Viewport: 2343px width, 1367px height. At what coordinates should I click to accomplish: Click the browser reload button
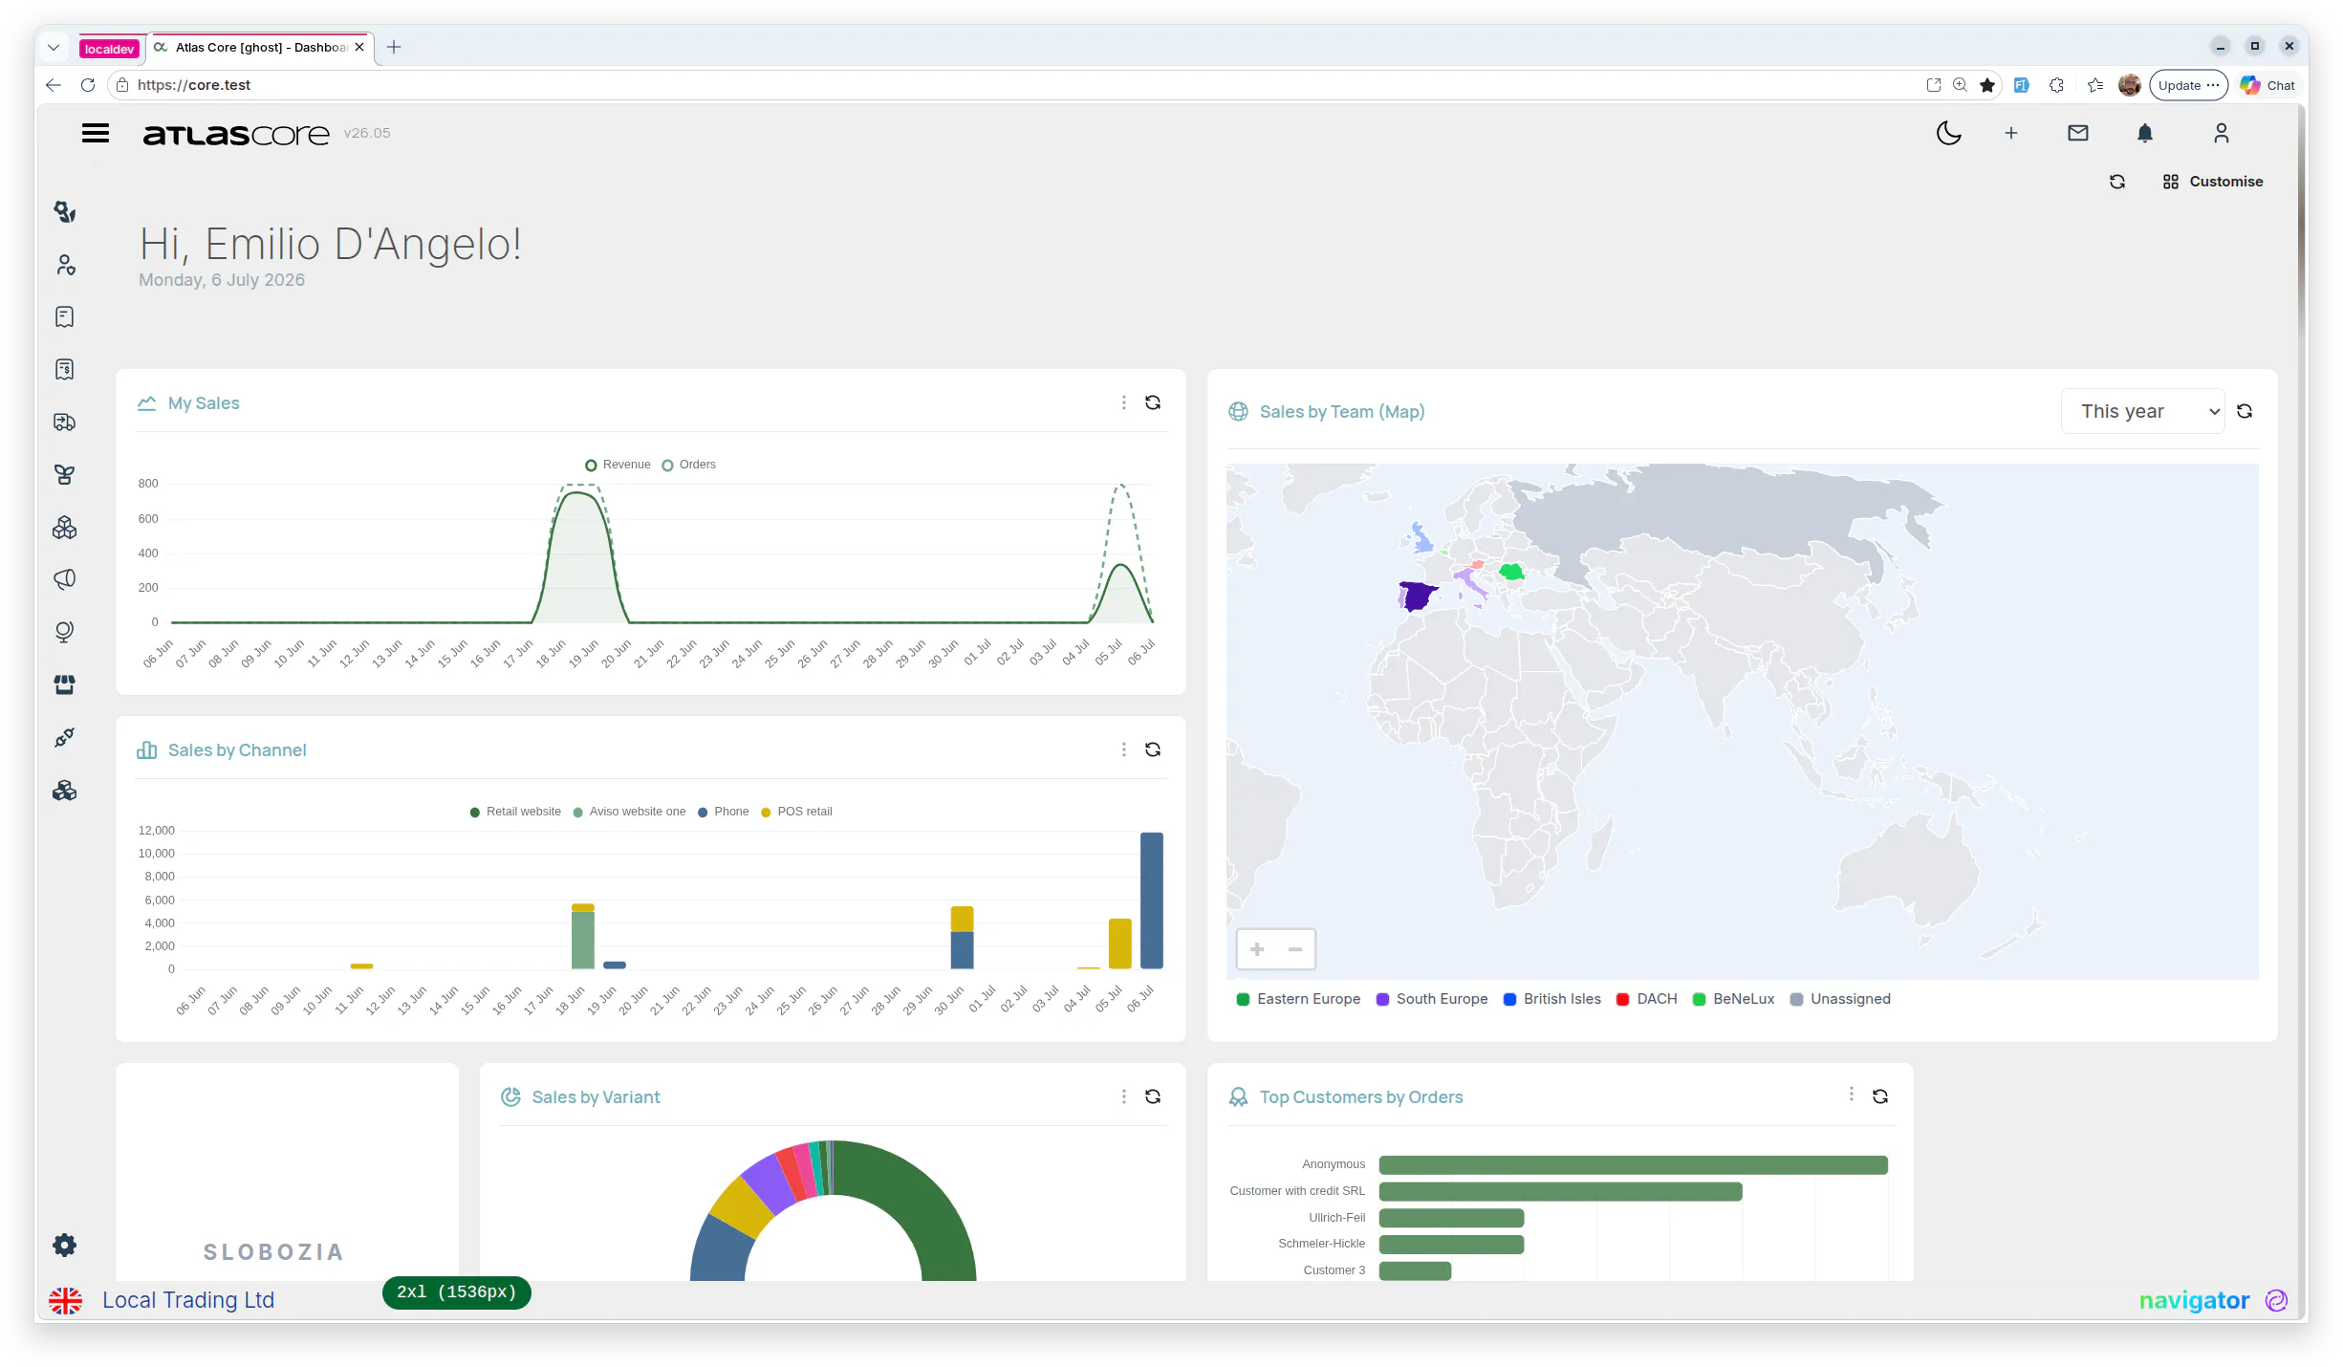[x=88, y=85]
